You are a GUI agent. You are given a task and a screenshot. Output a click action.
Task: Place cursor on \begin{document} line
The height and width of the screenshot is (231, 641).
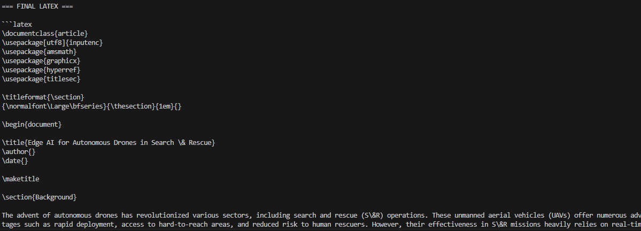[32, 124]
